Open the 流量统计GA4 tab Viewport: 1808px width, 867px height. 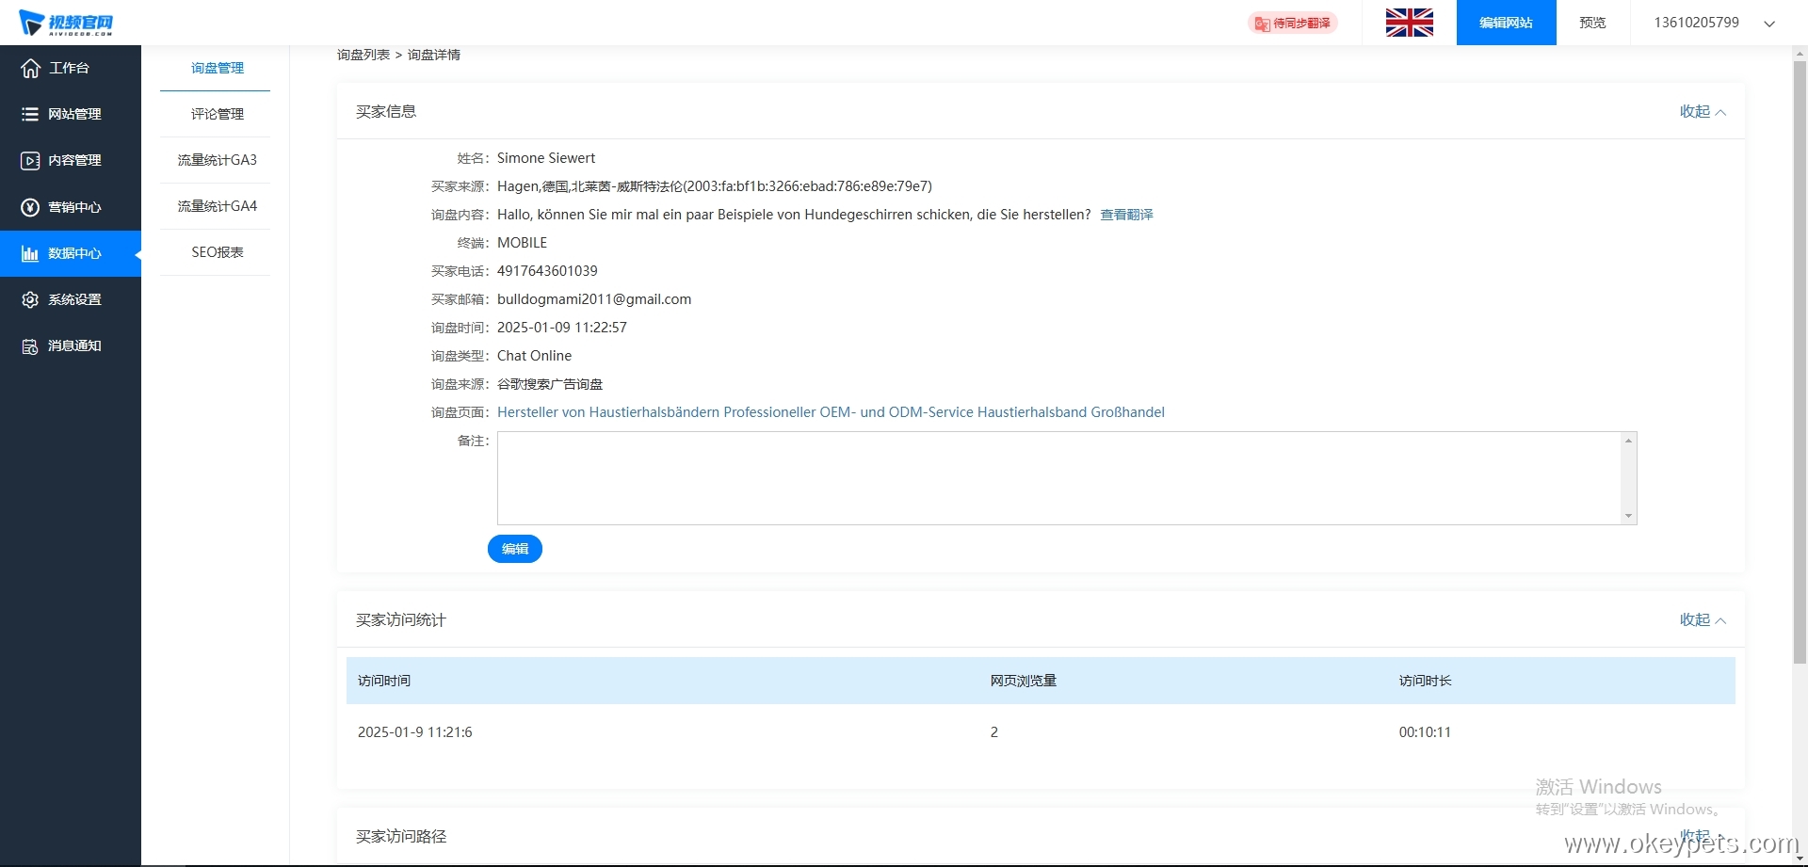[x=217, y=206]
